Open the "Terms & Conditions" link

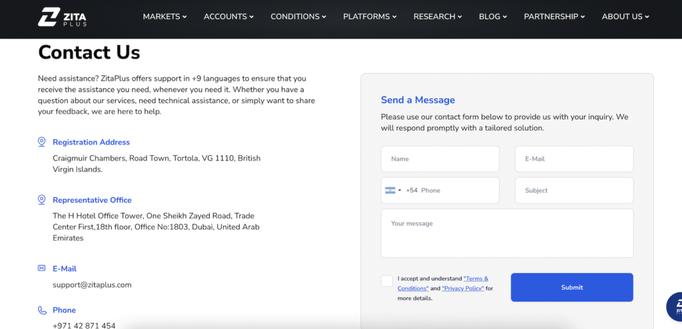click(x=443, y=283)
